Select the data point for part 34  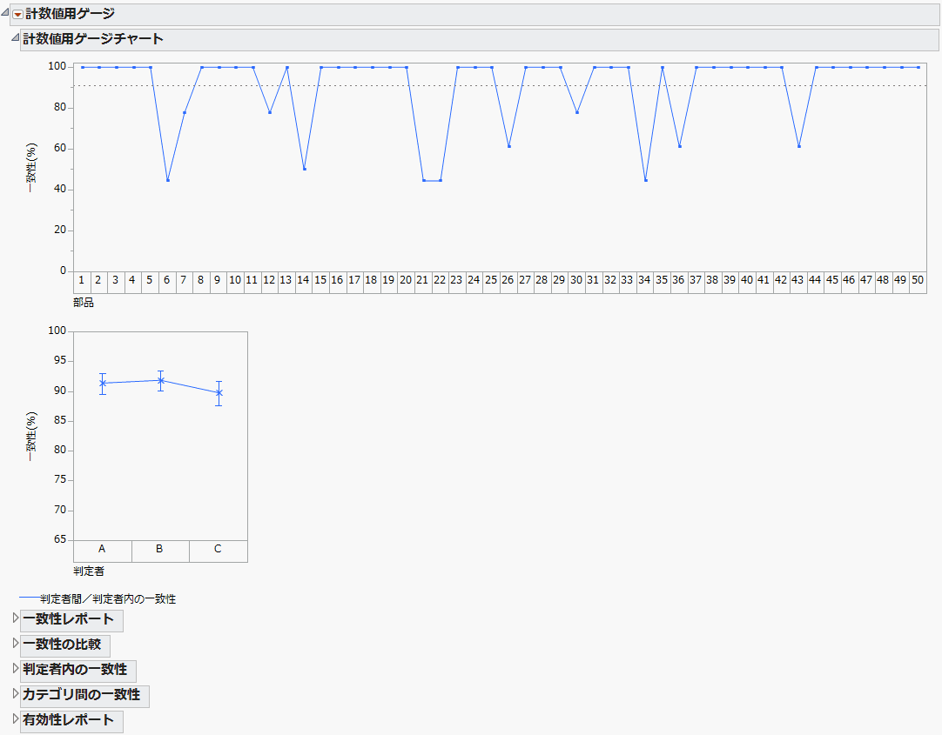646,180
